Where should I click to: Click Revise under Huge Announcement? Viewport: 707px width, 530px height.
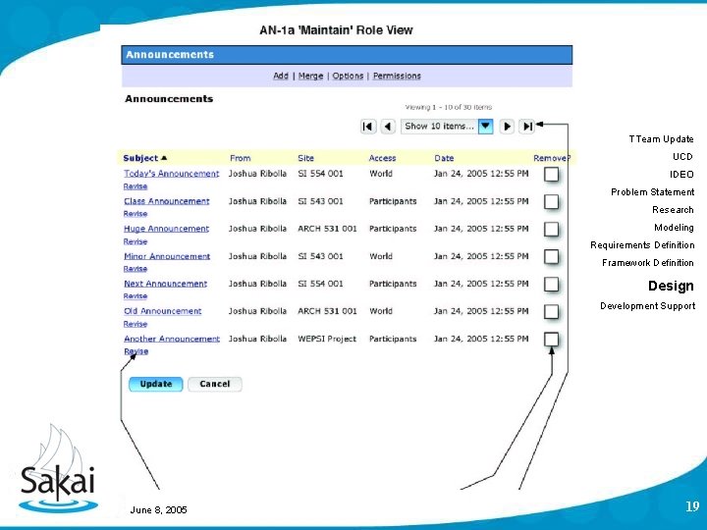[136, 241]
